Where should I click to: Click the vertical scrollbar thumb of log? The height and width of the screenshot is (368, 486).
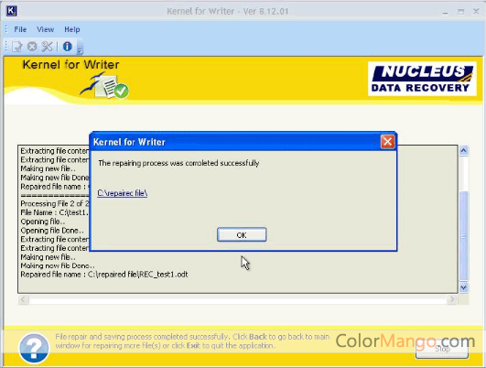click(463, 236)
